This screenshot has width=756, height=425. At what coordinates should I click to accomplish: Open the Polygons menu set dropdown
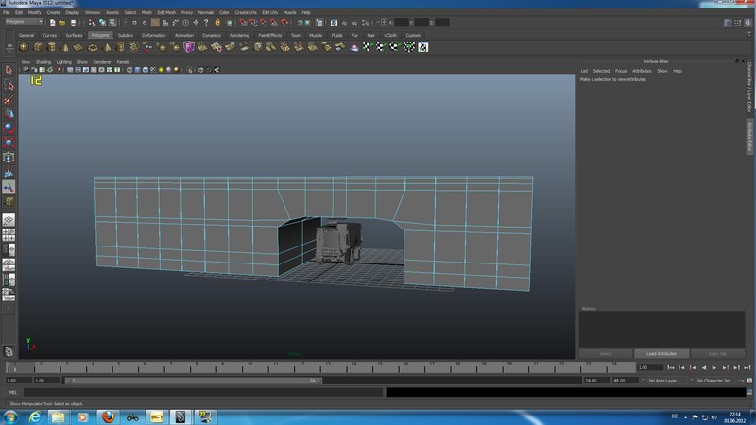[25, 22]
